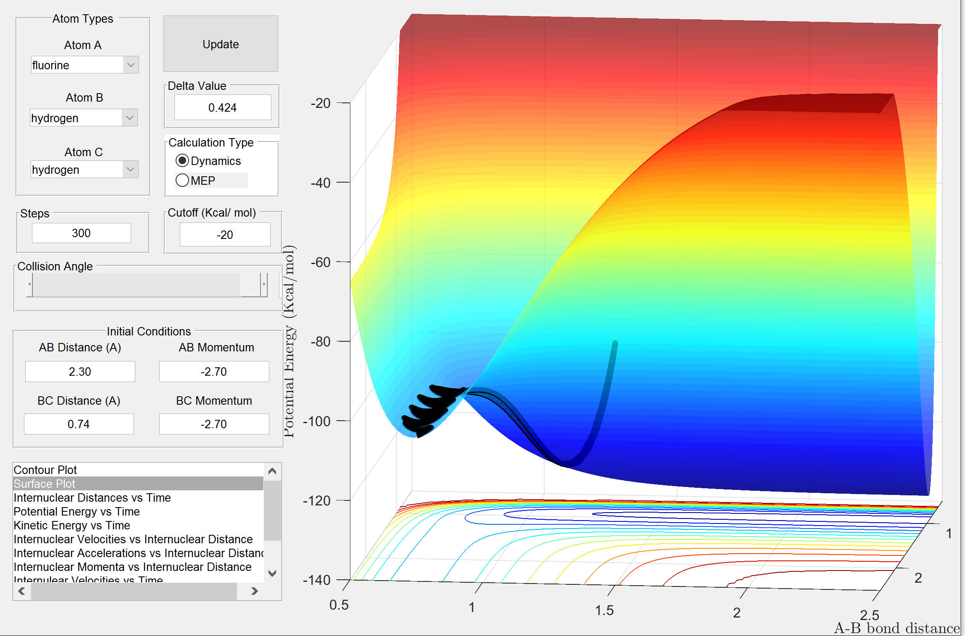
Task: Click the Collision Angle slider track
Action: point(134,285)
